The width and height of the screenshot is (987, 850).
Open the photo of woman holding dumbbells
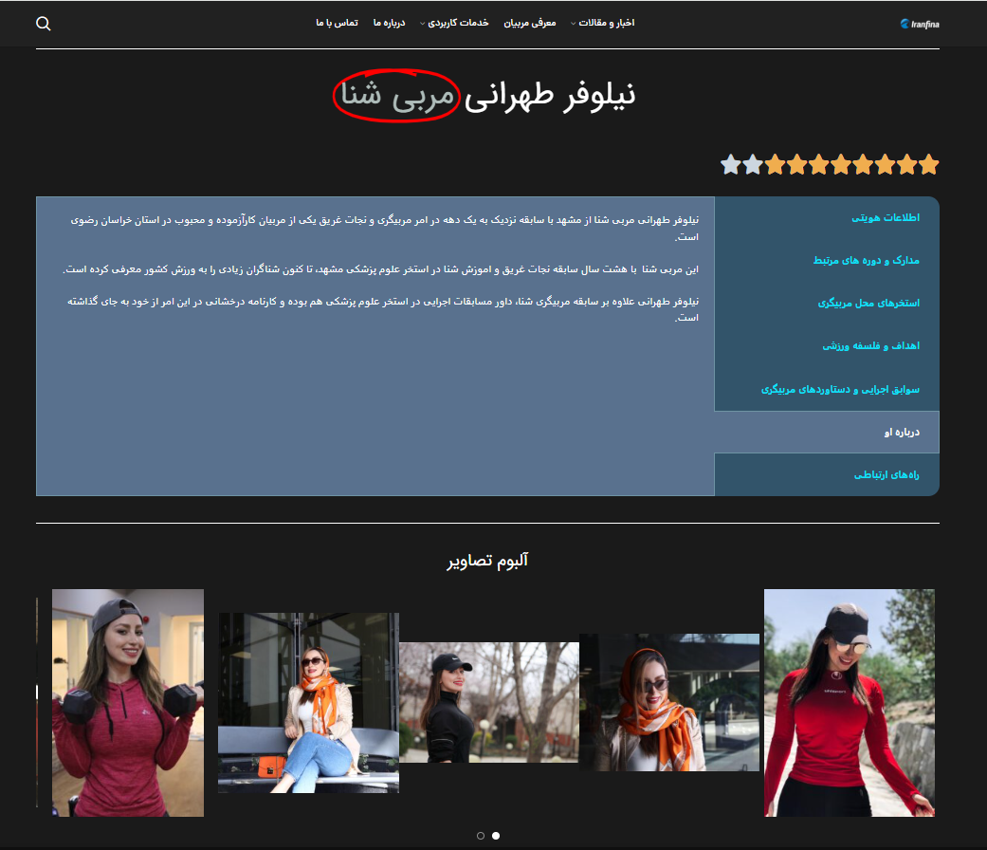[x=128, y=702]
